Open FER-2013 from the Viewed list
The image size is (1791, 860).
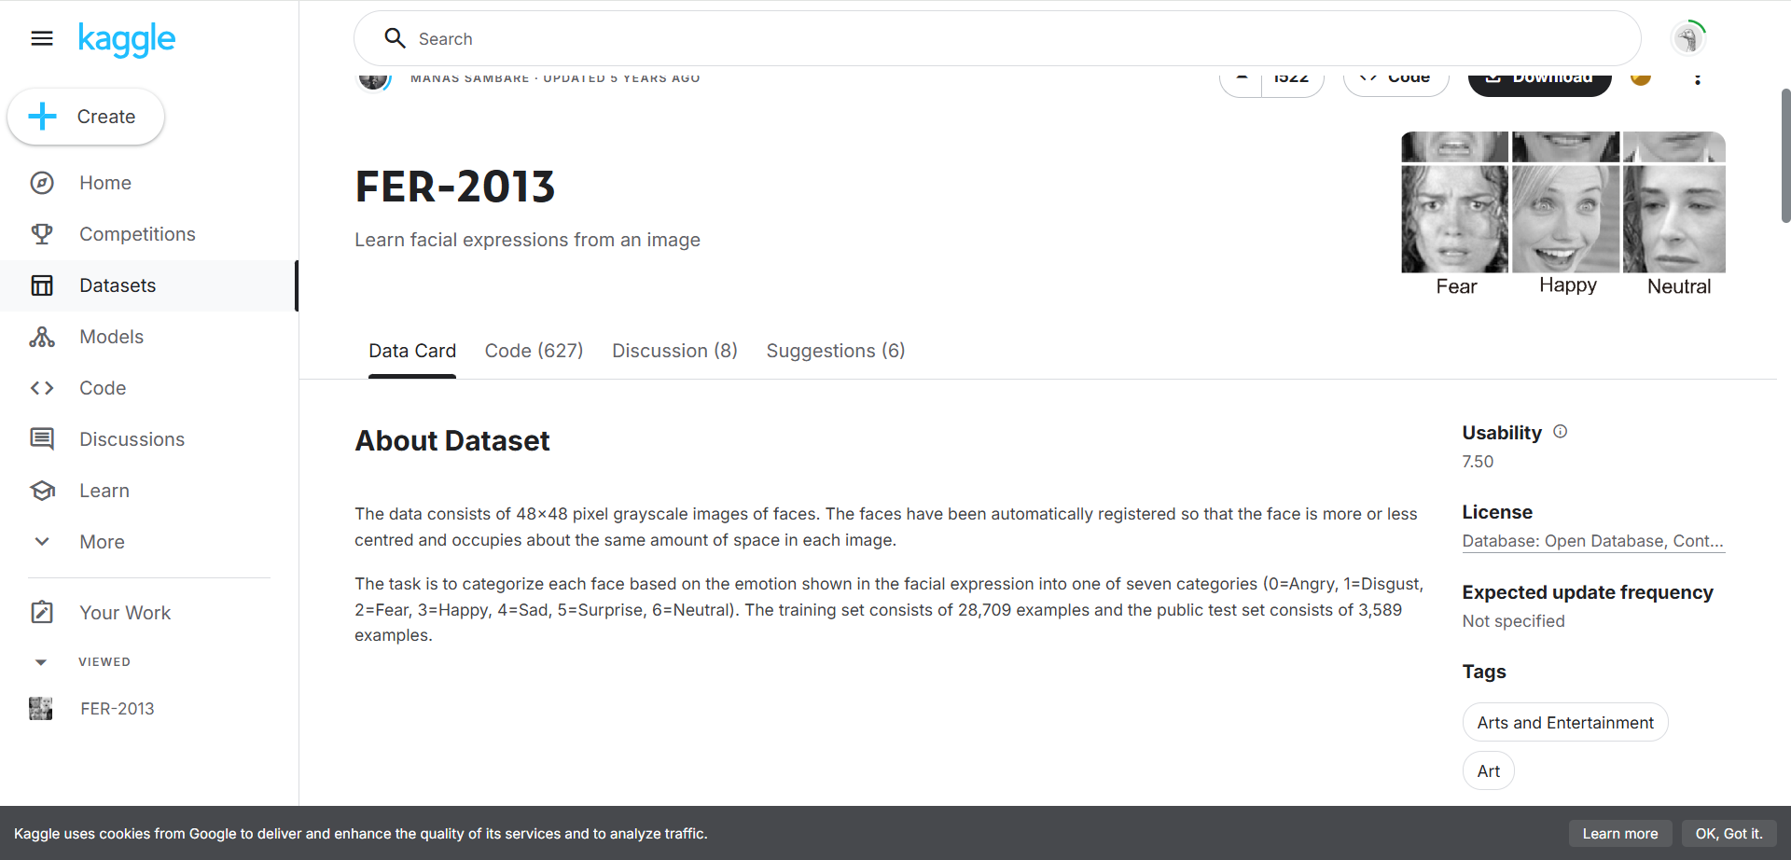point(118,709)
